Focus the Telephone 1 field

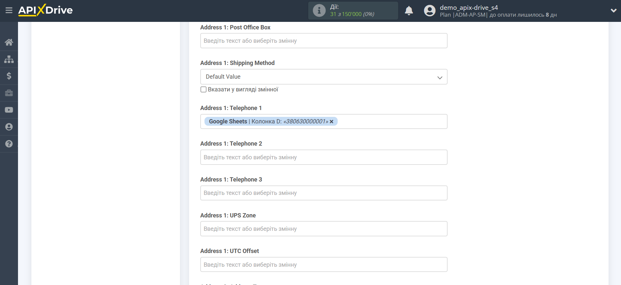(x=324, y=121)
